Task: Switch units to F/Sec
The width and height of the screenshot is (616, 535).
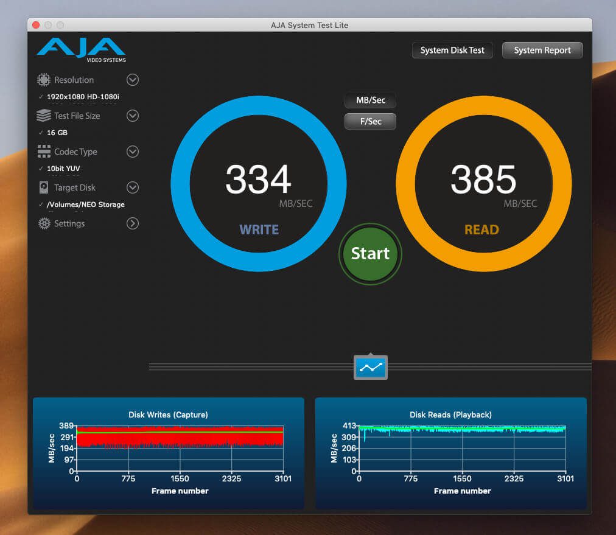Action: [x=371, y=121]
